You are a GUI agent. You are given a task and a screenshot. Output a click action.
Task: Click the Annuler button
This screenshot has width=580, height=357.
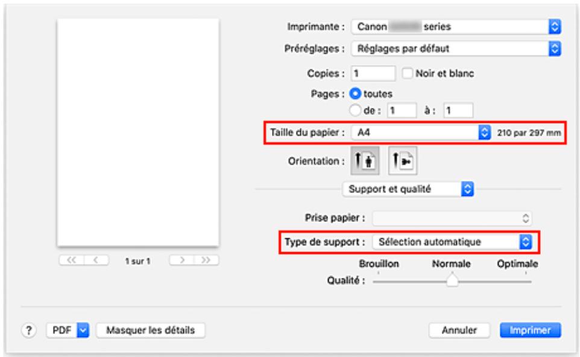[x=459, y=330]
